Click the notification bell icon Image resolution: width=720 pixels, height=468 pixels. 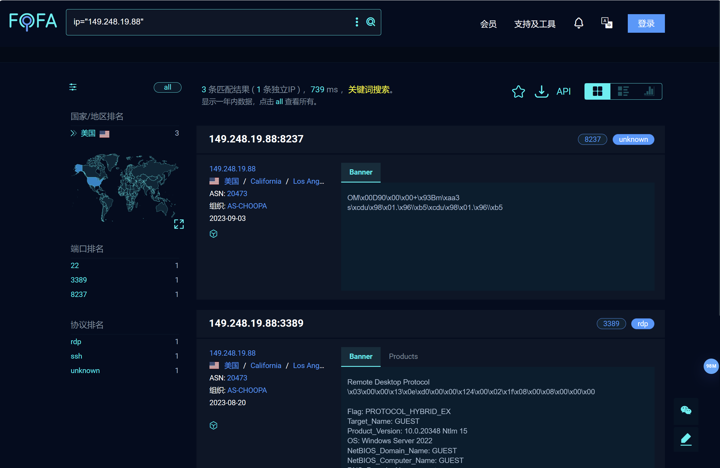click(x=578, y=23)
